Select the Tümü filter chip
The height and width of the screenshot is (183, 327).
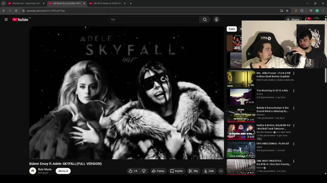[x=232, y=29]
